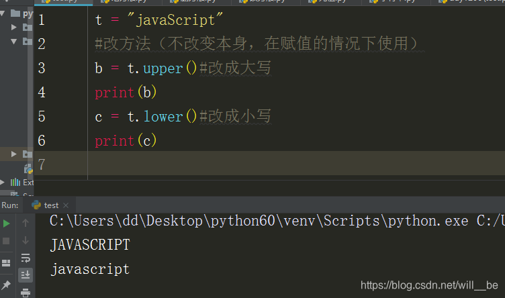Click the highlighted row's folder icon

click(x=28, y=154)
